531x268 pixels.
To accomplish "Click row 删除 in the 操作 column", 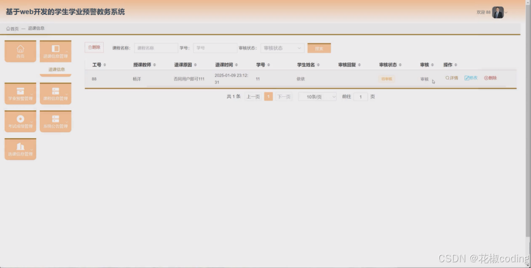I will pos(490,78).
